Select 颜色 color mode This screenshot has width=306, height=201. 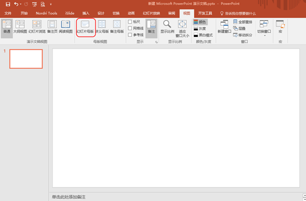[200, 22]
